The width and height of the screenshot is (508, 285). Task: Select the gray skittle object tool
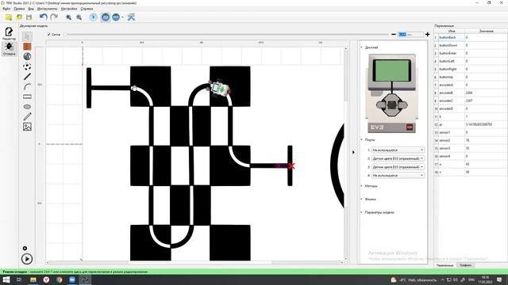coord(27,56)
